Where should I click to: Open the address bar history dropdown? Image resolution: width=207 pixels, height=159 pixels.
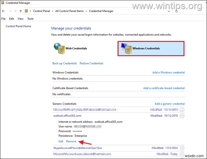[168, 11]
